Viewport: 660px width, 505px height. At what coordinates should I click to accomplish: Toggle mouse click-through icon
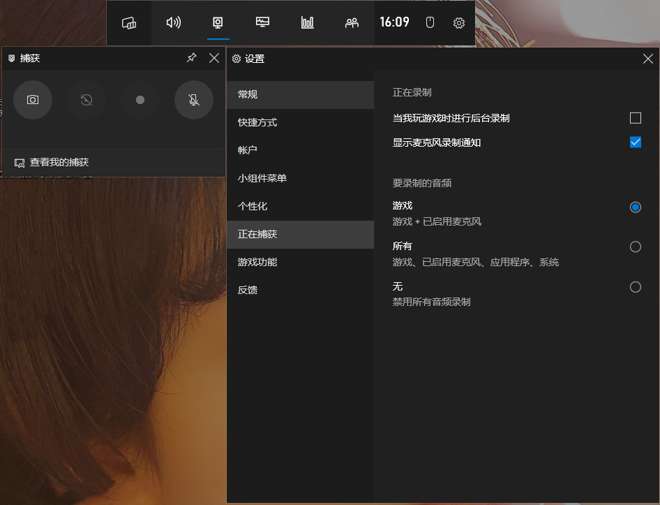[x=430, y=23]
